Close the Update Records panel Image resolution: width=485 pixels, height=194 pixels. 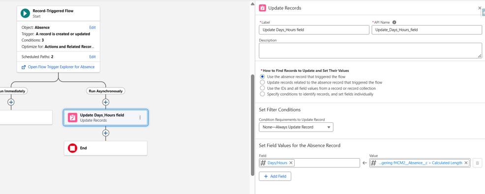[x=480, y=8]
